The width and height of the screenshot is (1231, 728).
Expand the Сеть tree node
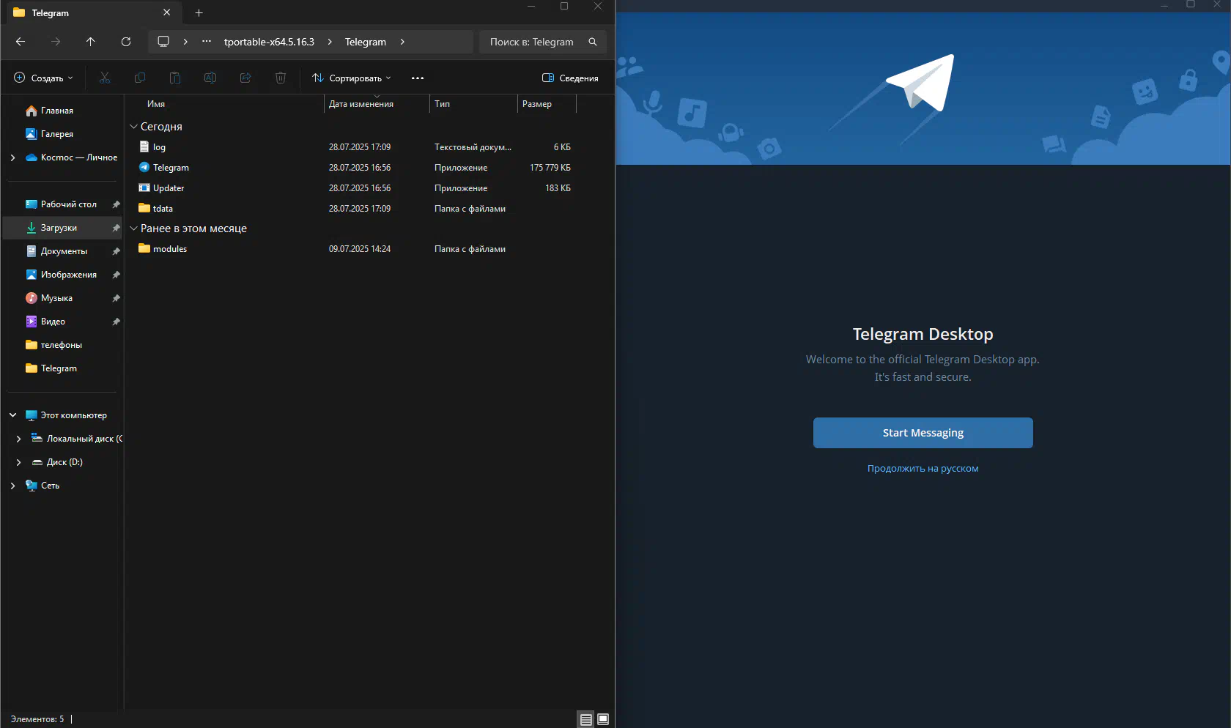click(x=12, y=486)
